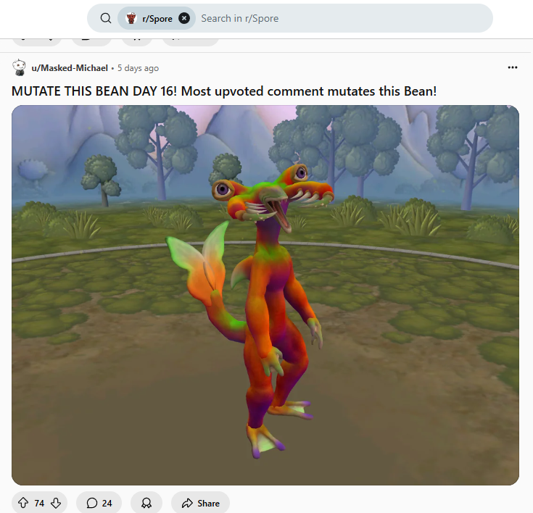Open the MUTATE THIS BEAN DAY 16 post title
This screenshot has width=533, height=513.
[x=224, y=91]
